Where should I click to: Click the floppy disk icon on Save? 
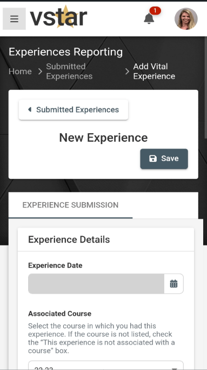(x=153, y=159)
